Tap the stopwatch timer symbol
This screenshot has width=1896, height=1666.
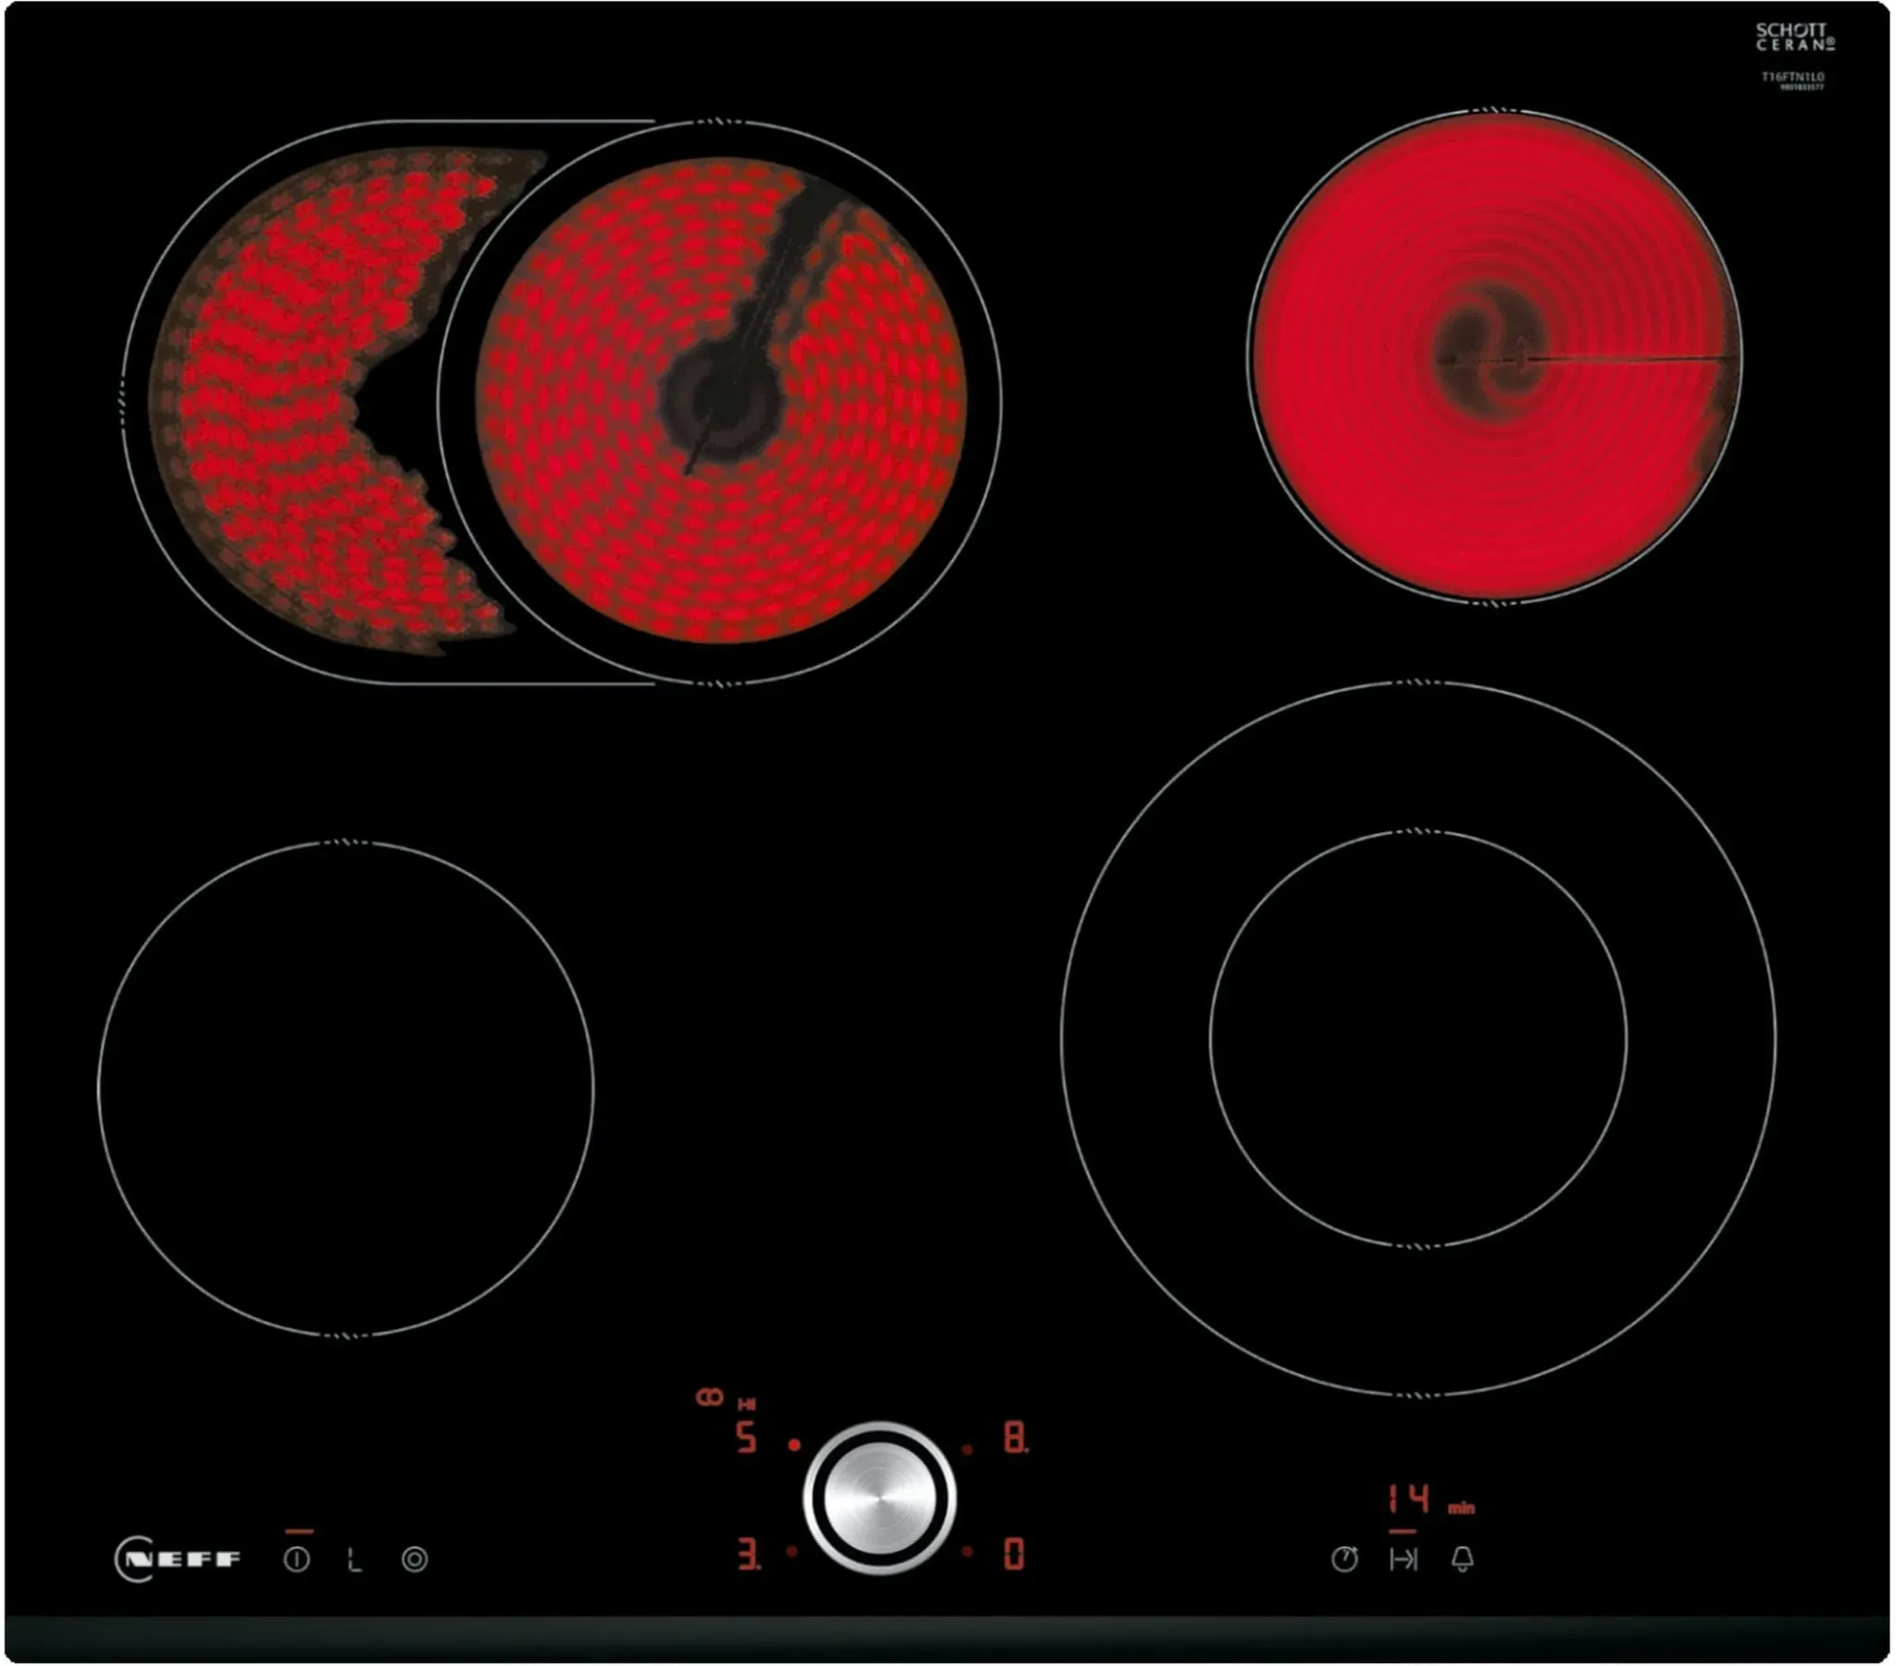click(x=1344, y=1560)
